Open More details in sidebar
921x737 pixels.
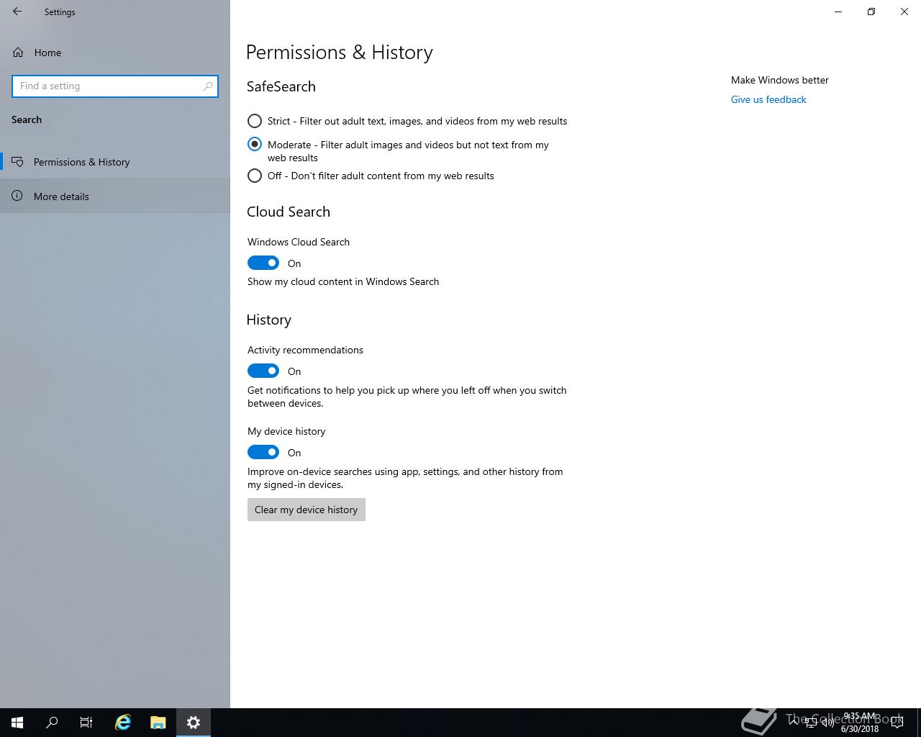tap(115, 196)
